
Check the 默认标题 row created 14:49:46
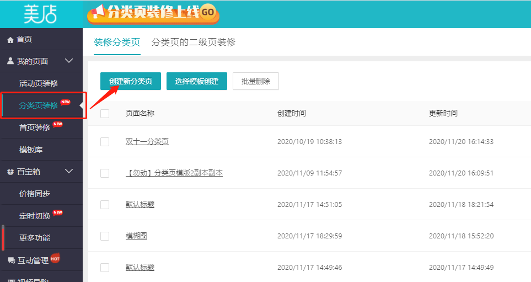(105, 268)
